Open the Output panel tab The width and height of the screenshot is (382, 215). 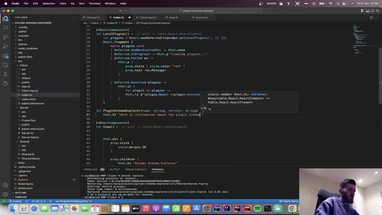click(x=115, y=170)
